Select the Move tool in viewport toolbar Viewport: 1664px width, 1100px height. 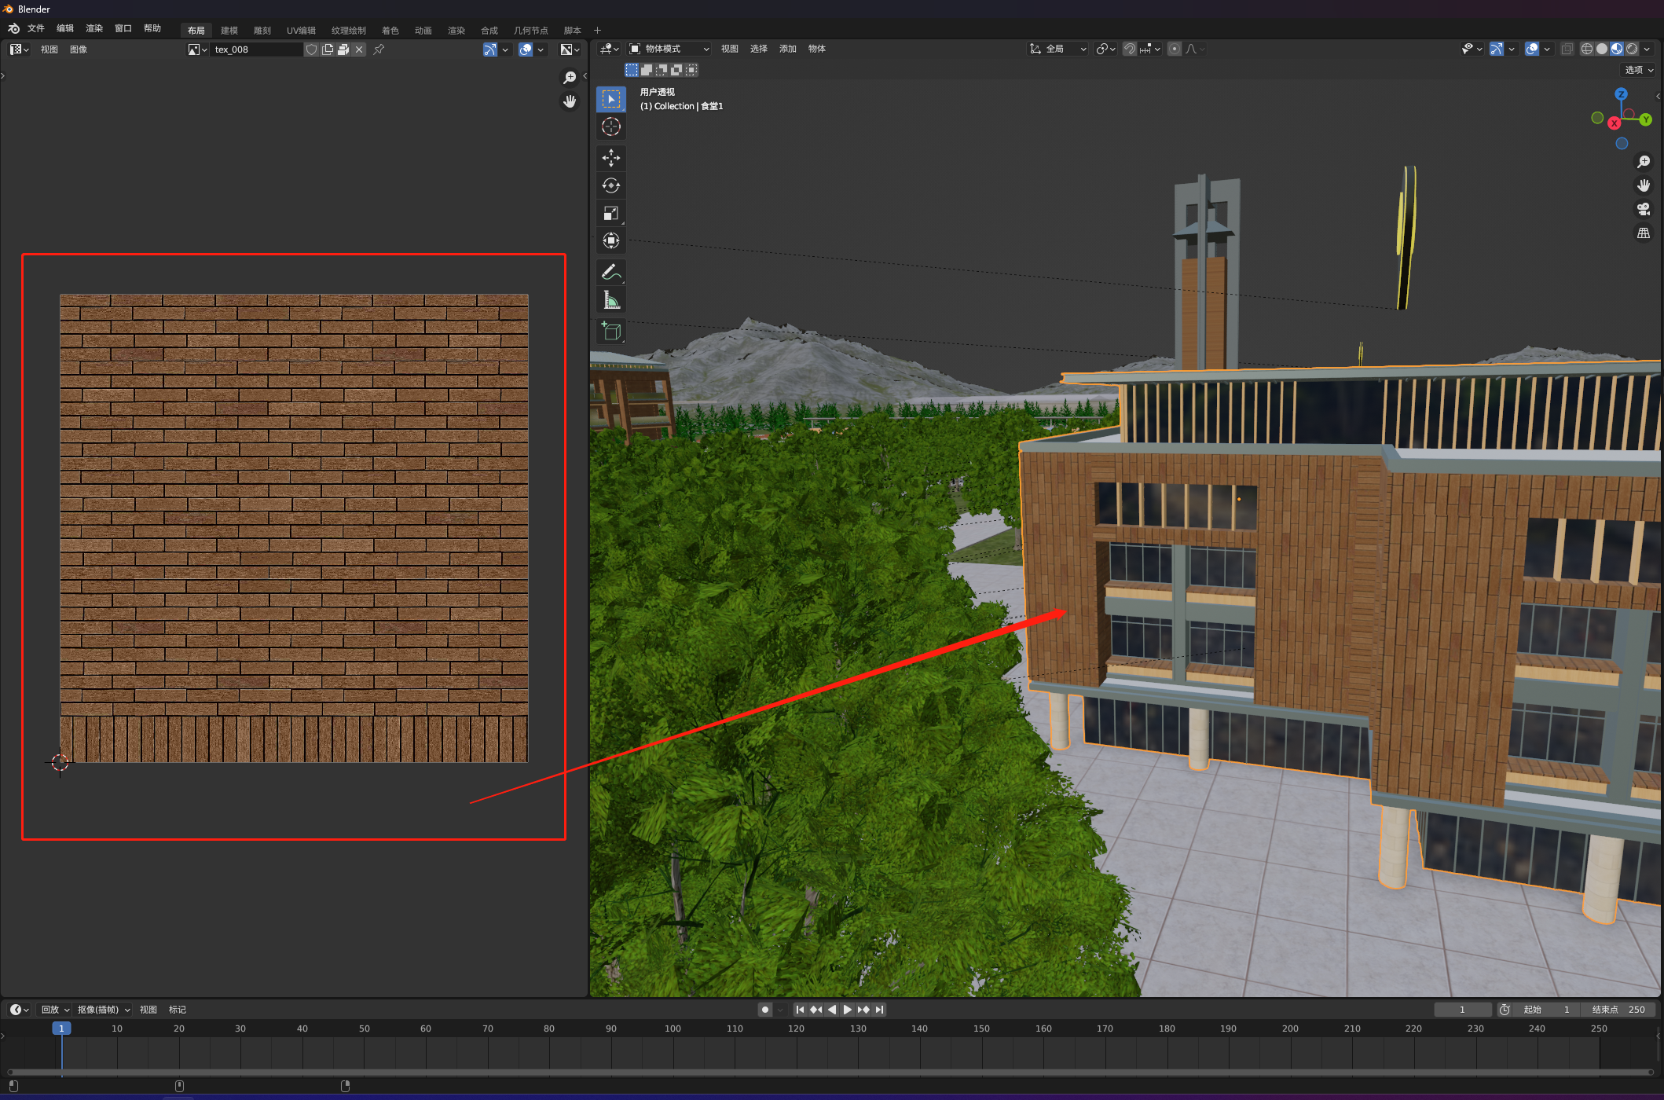pyautogui.click(x=610, y=157)
